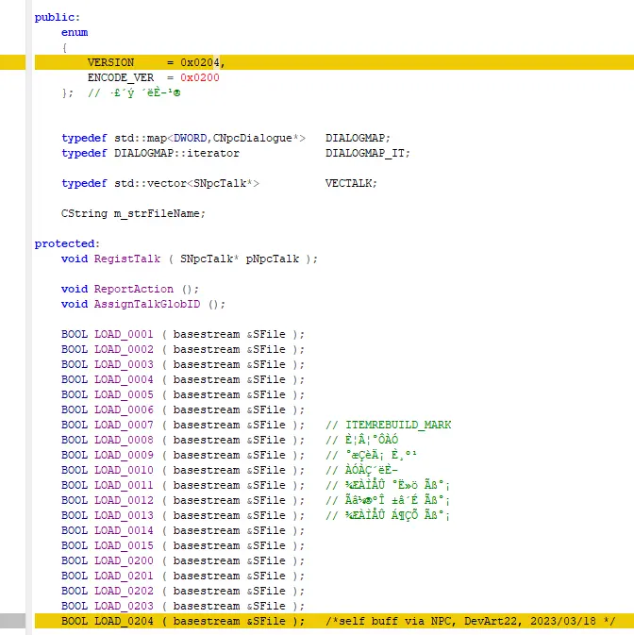The width and height of the screenshot is (634, 635).
Task: Click the pNpcTalk parameter
Action: [x=273, y=259]
